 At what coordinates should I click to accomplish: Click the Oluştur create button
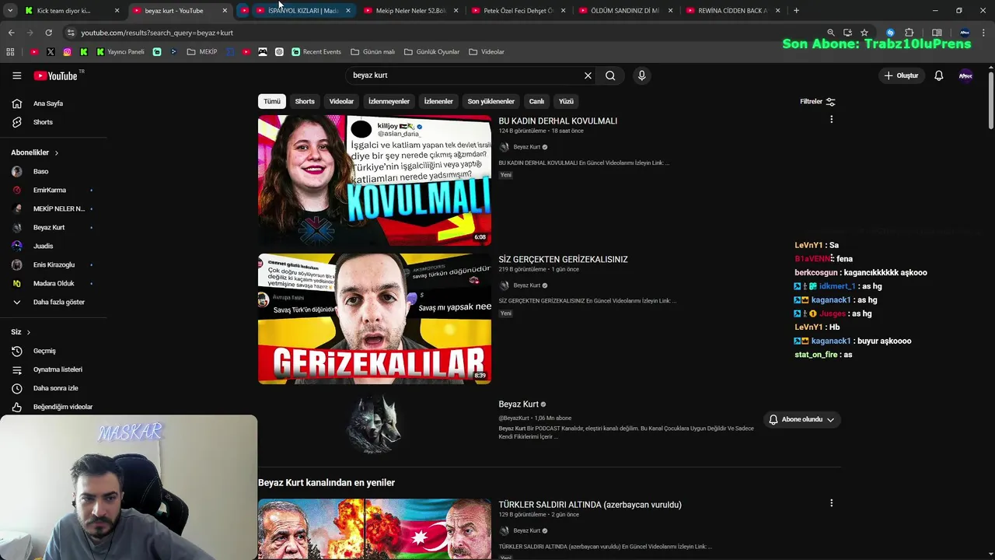pos(902,75)
